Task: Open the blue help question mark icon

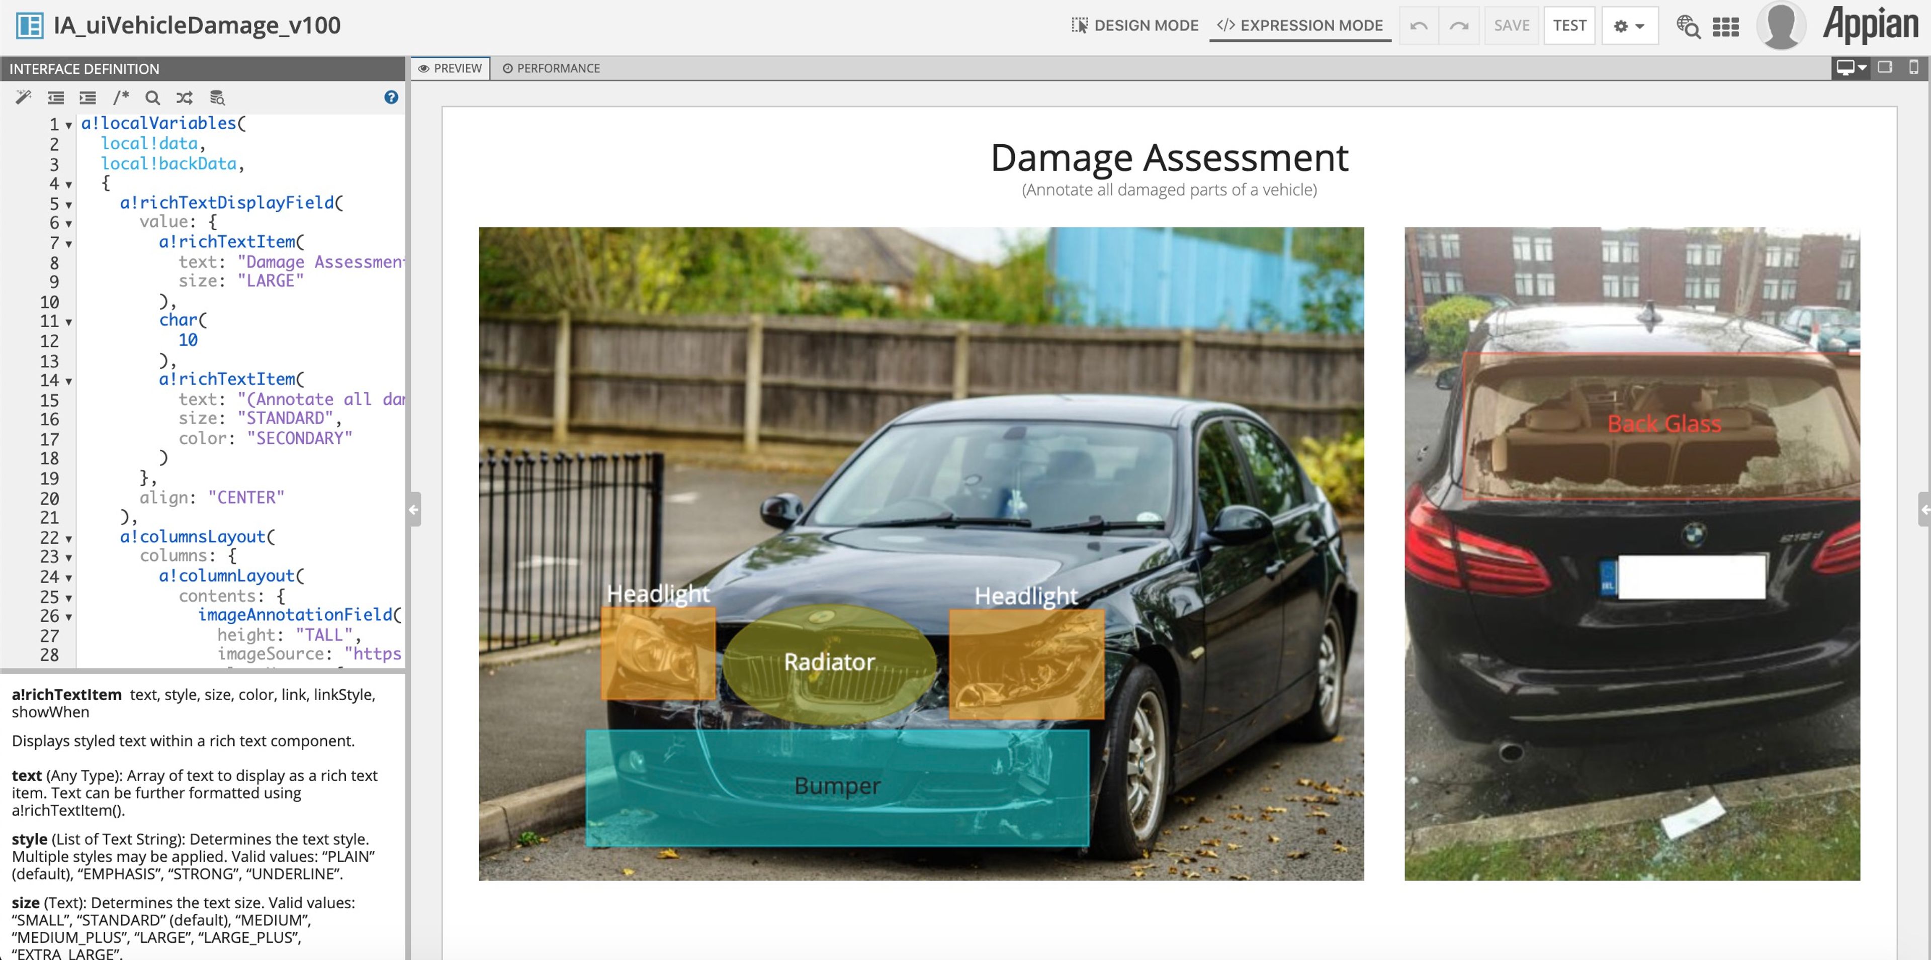Action: (x=391, y=97)
